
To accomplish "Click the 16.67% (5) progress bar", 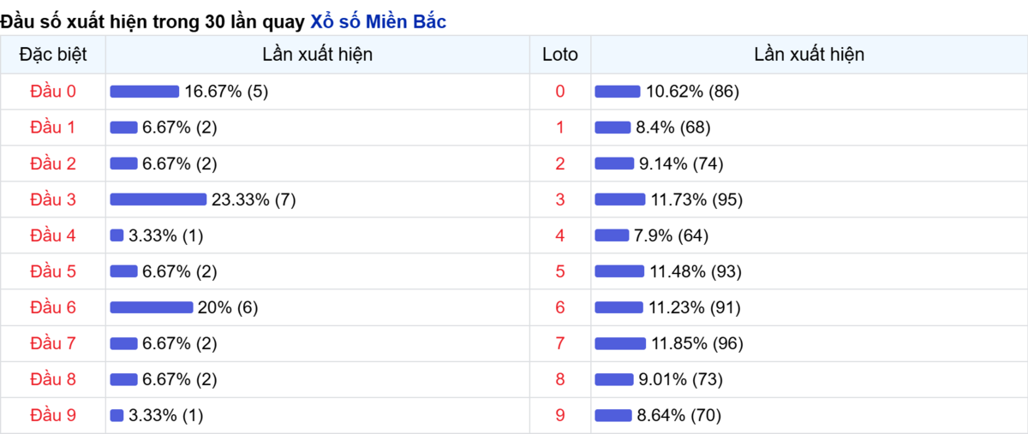I will point(145,92).
